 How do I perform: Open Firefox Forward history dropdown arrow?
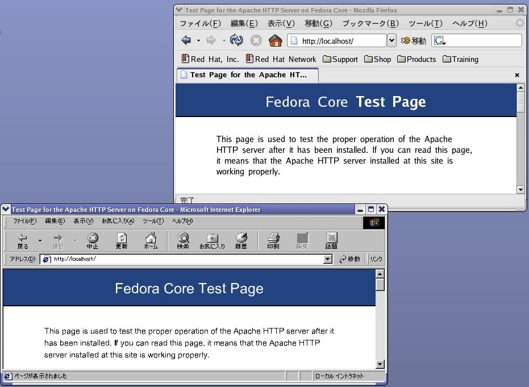224,41
